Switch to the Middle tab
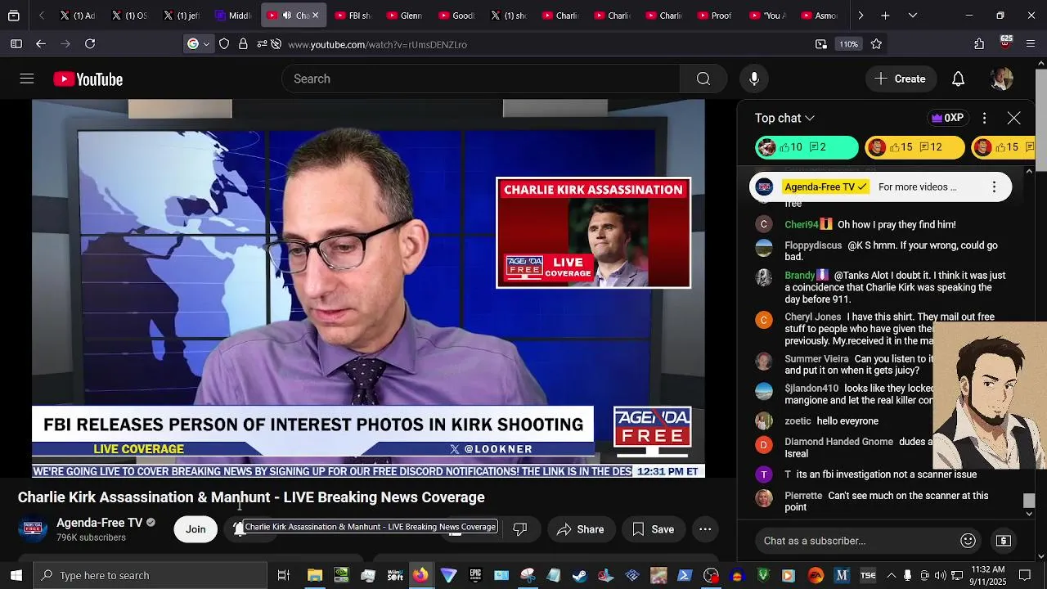The image size is (1047, 589). (x=233, y=16)
